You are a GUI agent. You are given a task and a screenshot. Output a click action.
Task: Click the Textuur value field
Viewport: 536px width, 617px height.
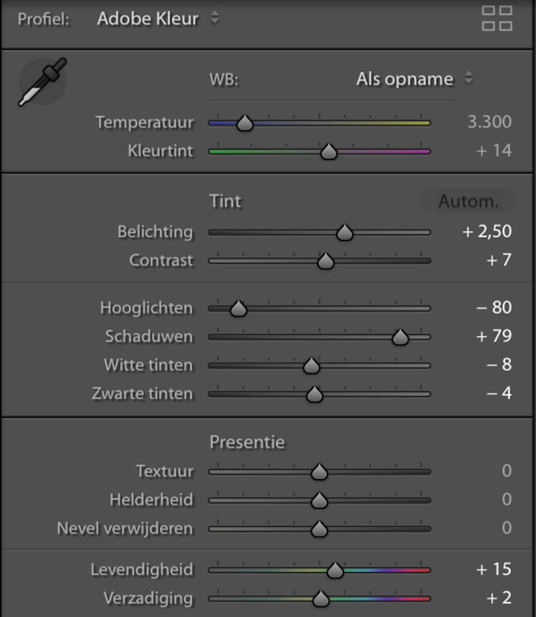coord(507,471)
